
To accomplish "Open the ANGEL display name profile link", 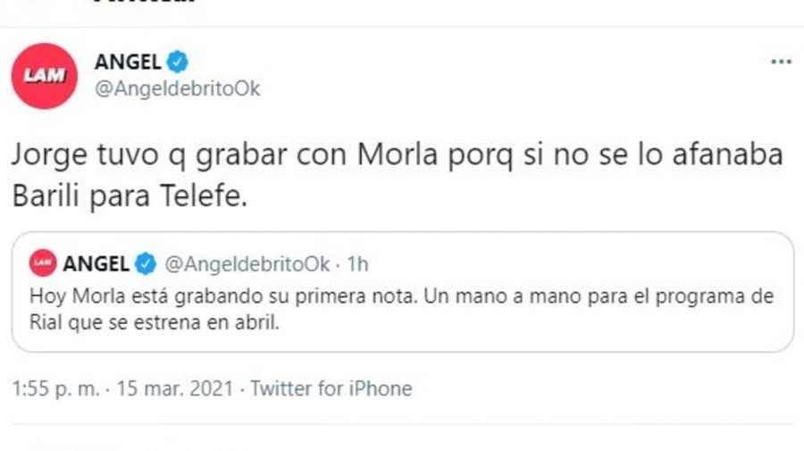I will [x=128, y=62].
